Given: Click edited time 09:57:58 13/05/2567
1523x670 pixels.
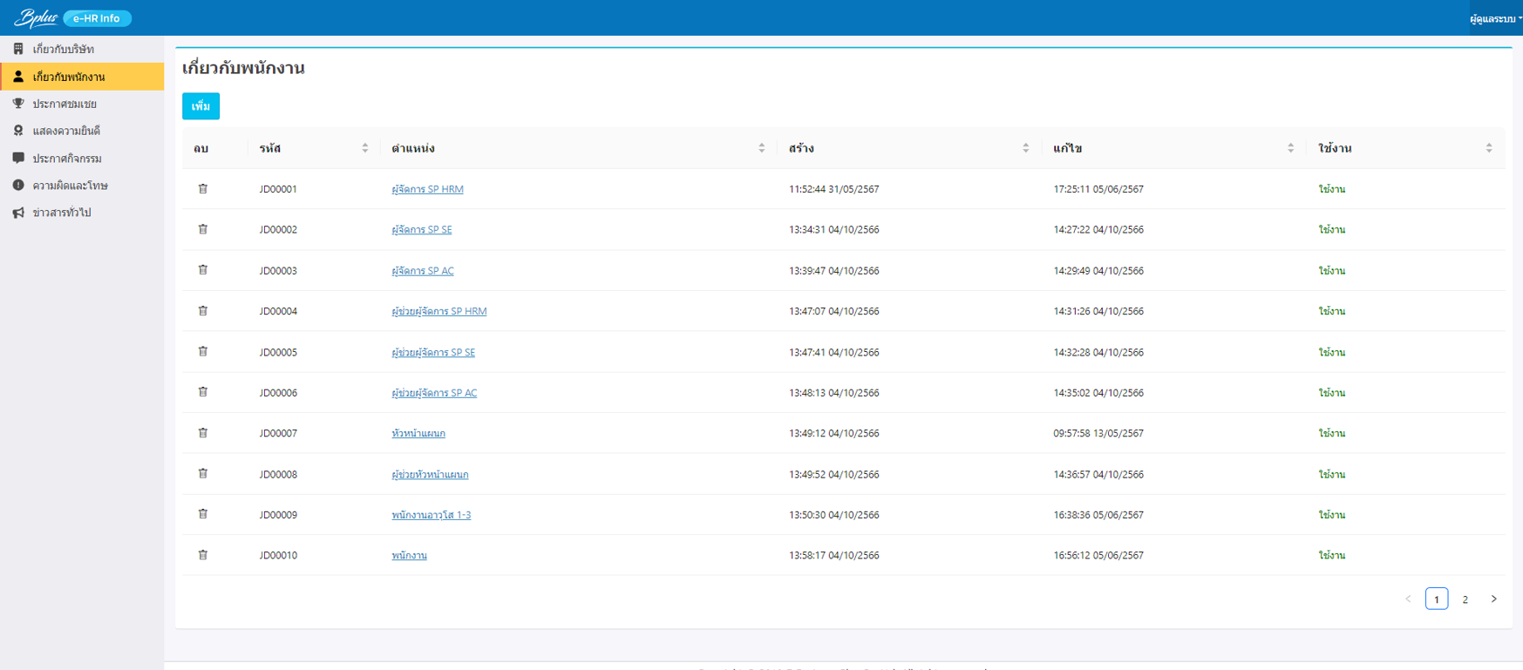Looking at the screenshot, I should pyautogui.click(x=1098, y=433).
